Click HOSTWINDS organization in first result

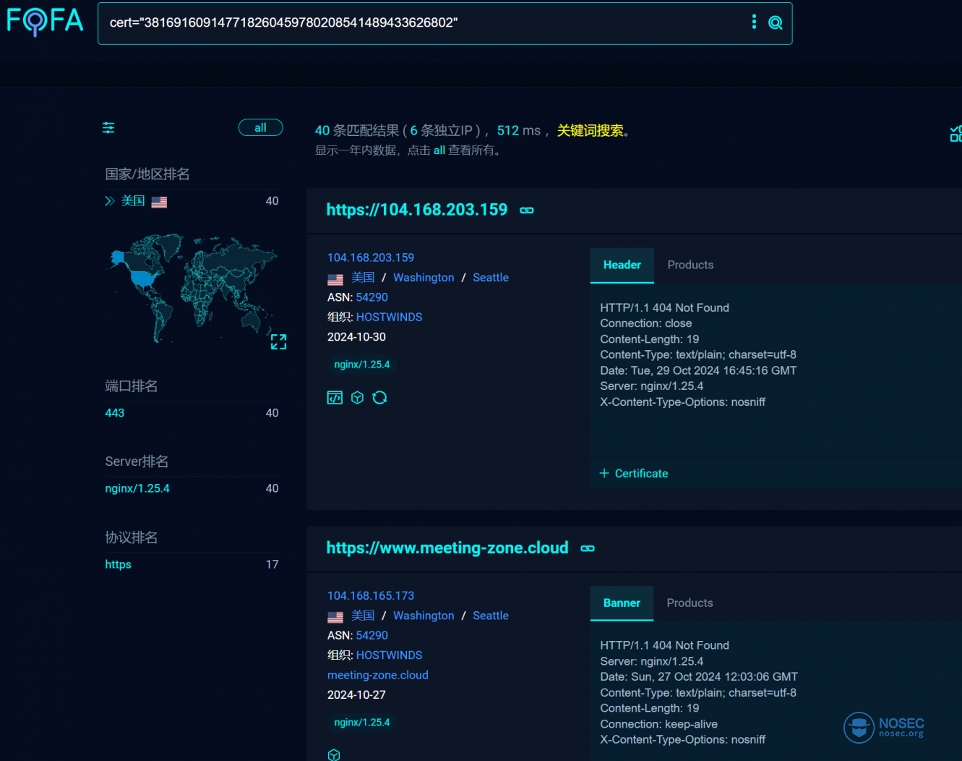pos(389,318)
